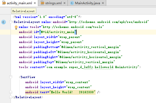Click the android:paddingRight line

pos(70,57)
